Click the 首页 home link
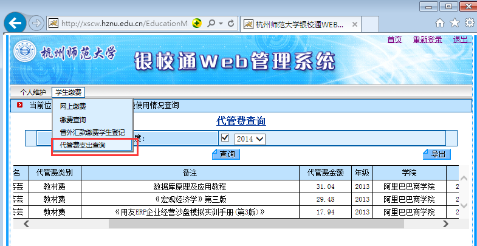477x246 pixels. click(x=394, y=39)
